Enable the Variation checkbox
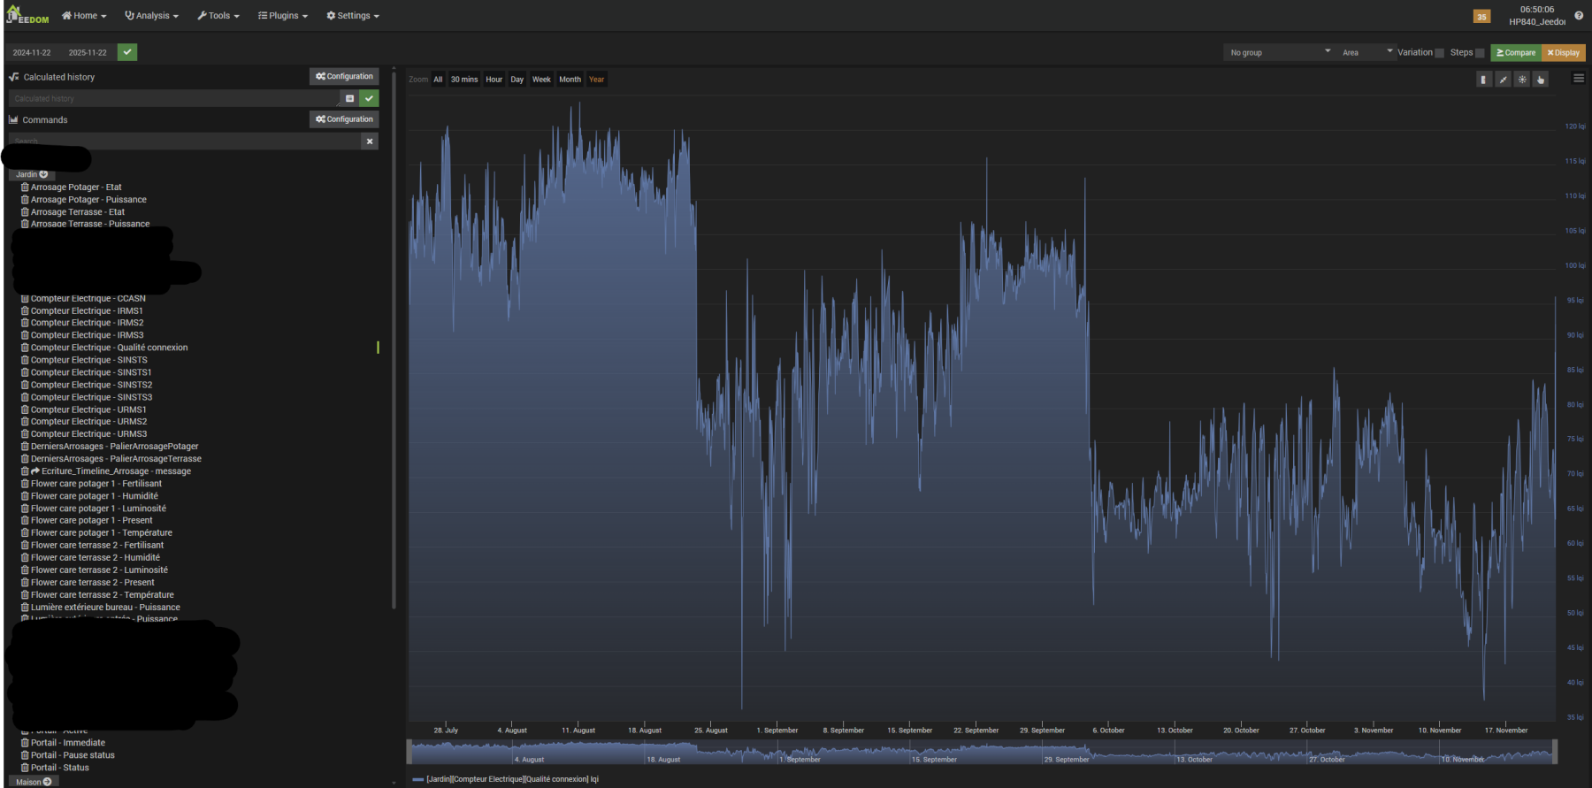Image resolution: width=1592 pixels, height=788 pixels. tap(1439, 53)
